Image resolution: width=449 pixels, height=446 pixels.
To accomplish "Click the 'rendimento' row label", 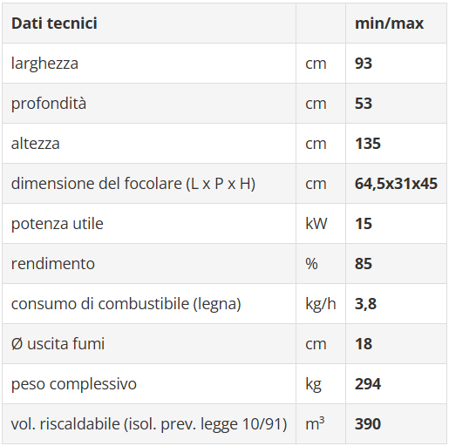I will click(53, 264).
